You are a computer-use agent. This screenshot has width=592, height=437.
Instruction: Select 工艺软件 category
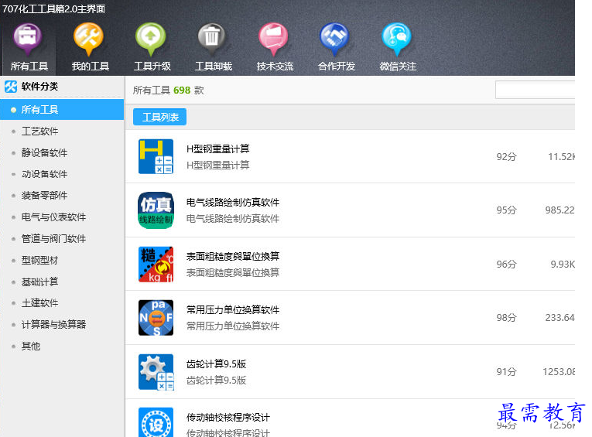pyautogui.click(x=39, y=131)
